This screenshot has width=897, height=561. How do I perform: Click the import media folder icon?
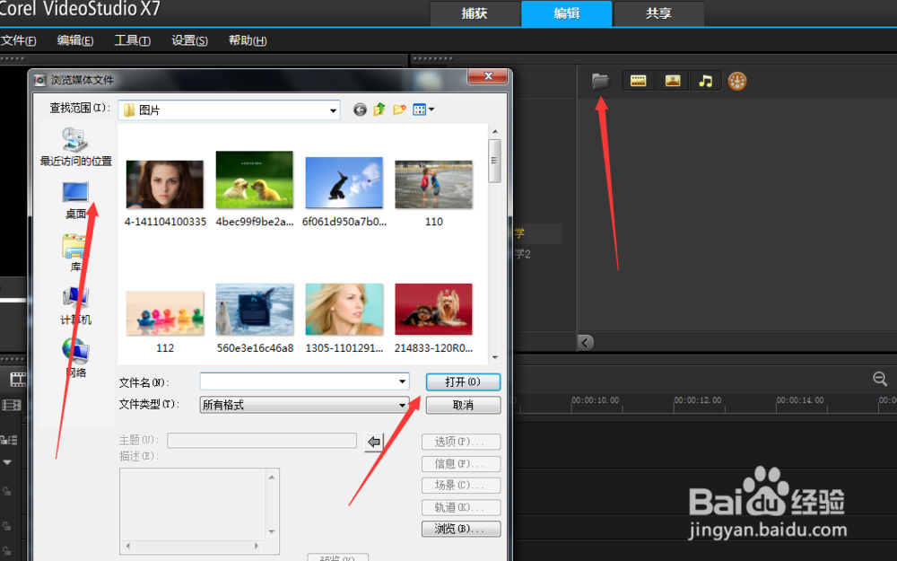600,81
